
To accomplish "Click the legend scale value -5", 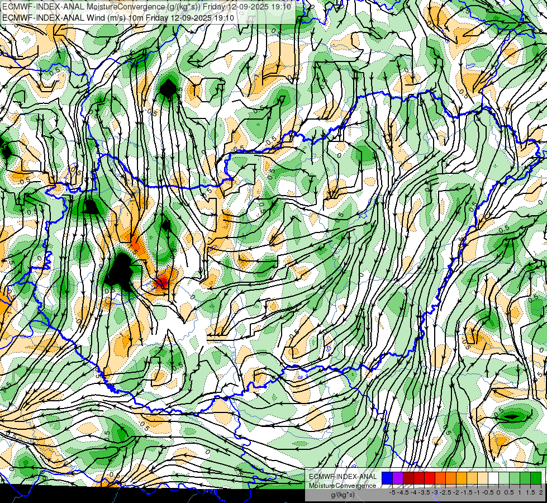I will click(392, 492).
